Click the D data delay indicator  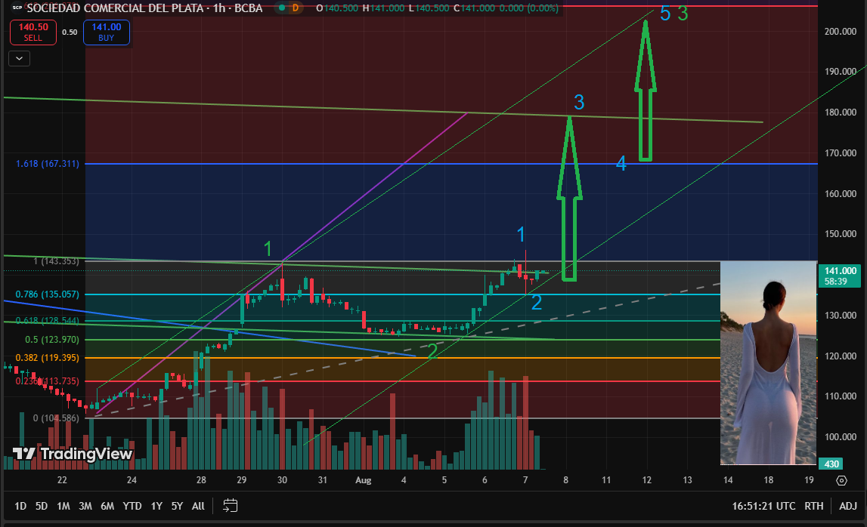coord(296,8)
